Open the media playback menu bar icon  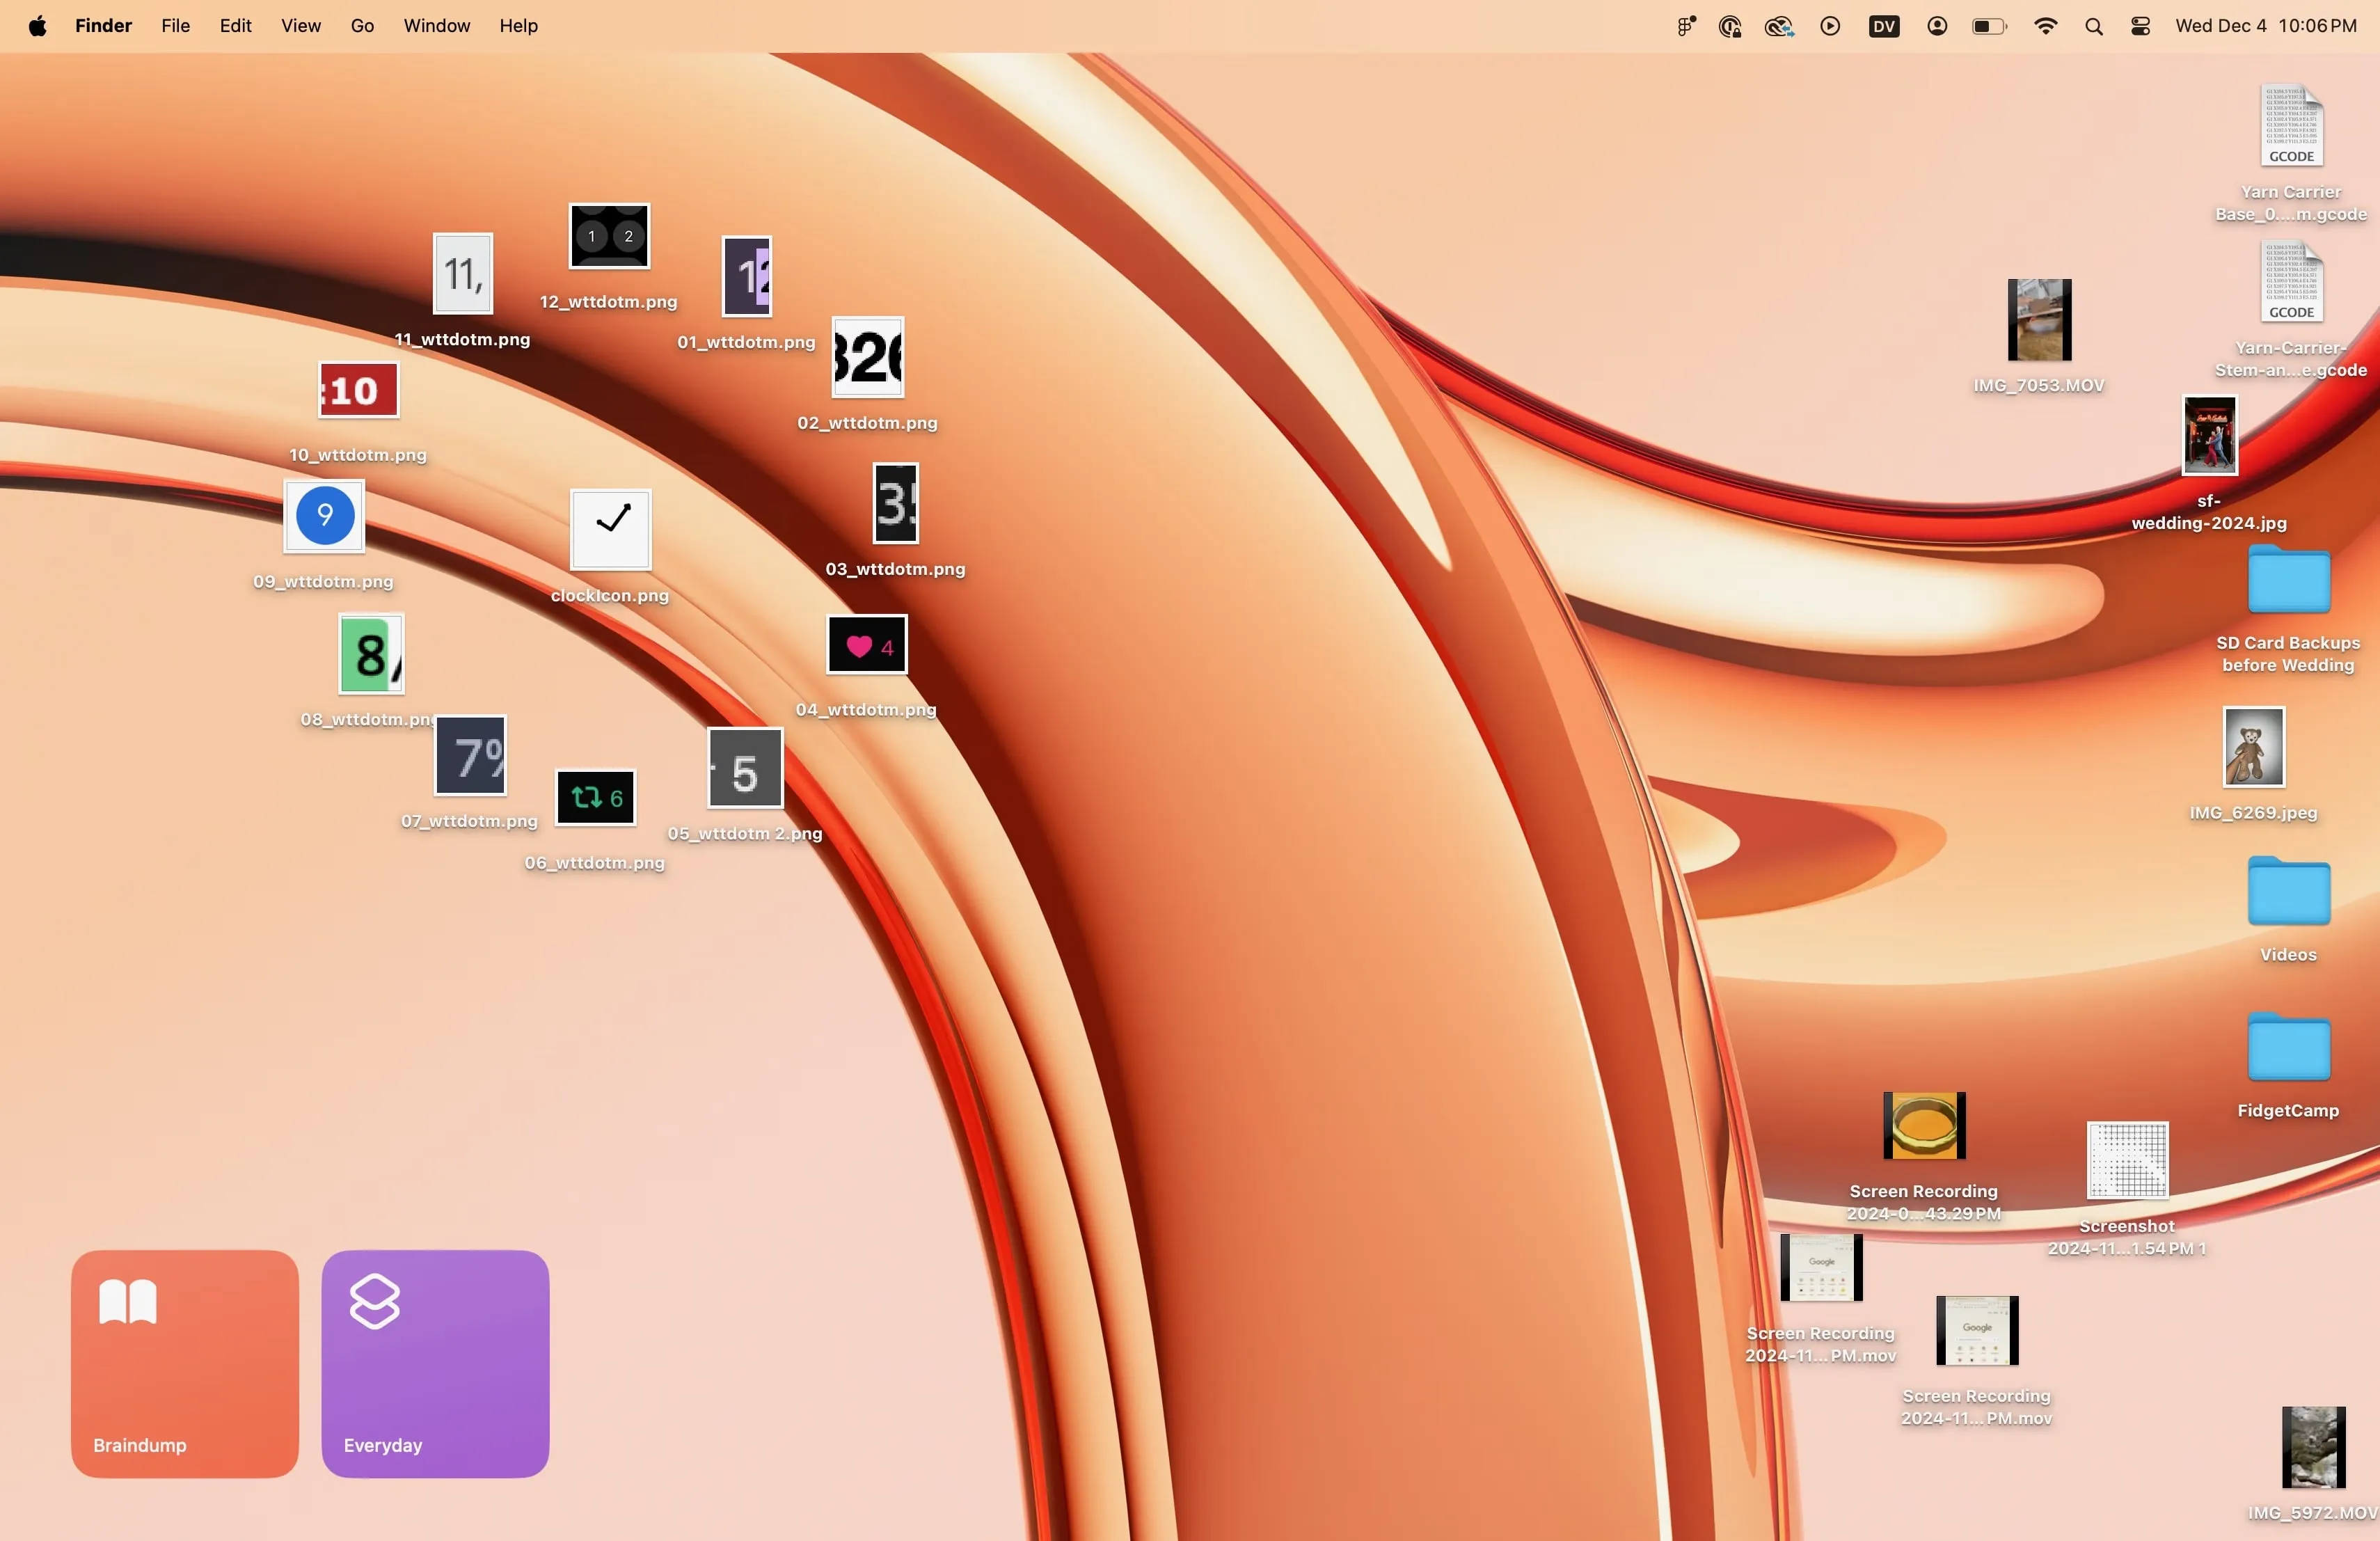coord(1830,26)
